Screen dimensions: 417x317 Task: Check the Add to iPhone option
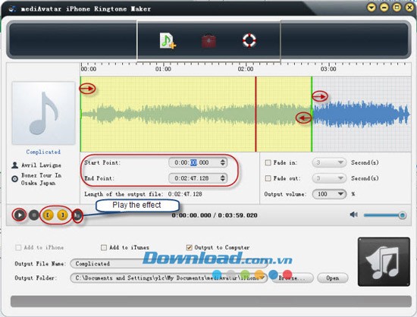pos(18,247)
